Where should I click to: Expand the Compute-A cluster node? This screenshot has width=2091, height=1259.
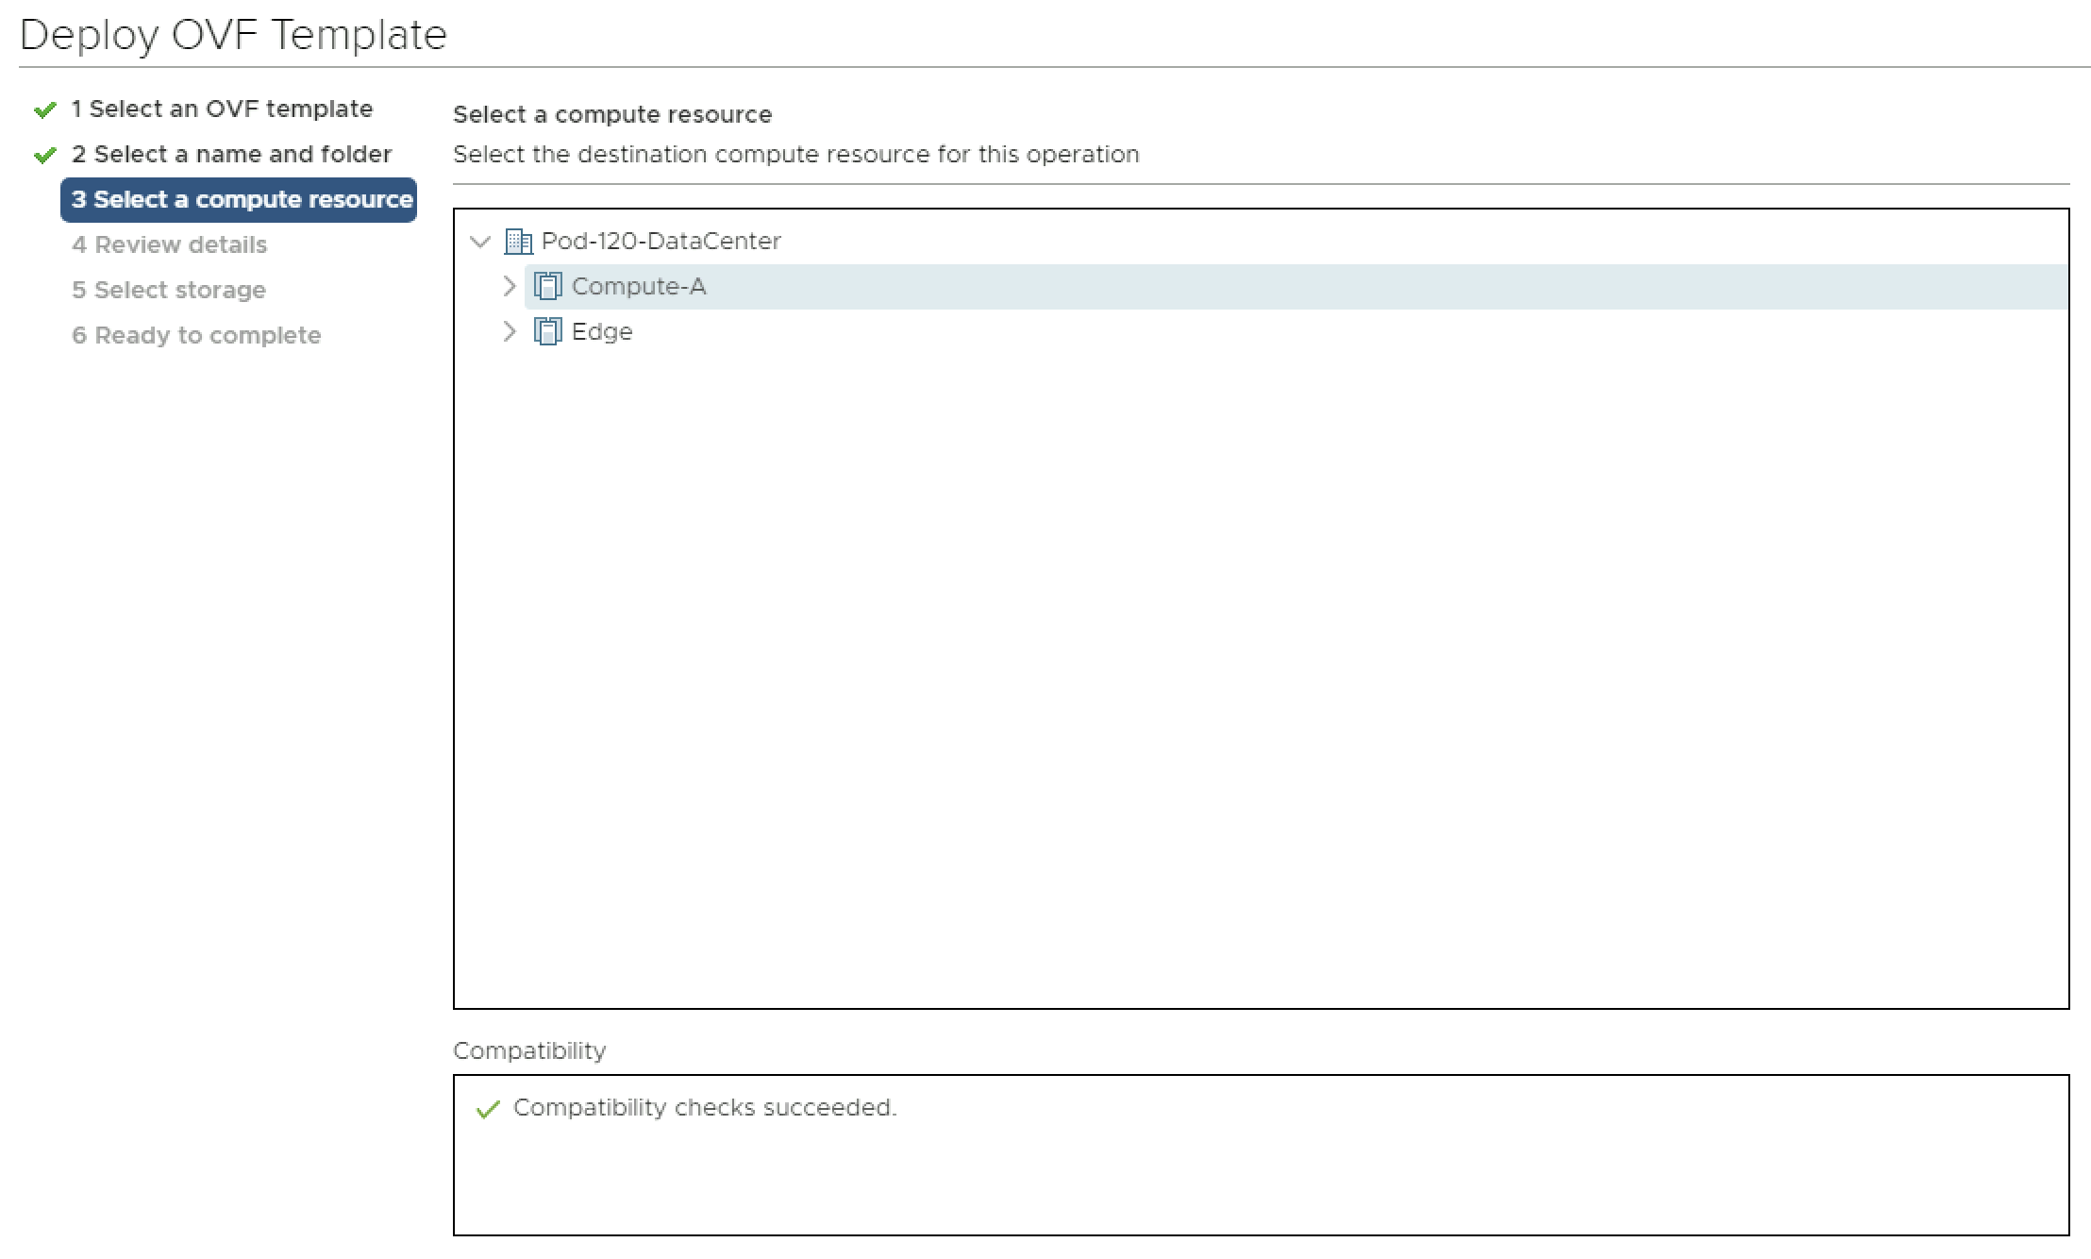510,286
